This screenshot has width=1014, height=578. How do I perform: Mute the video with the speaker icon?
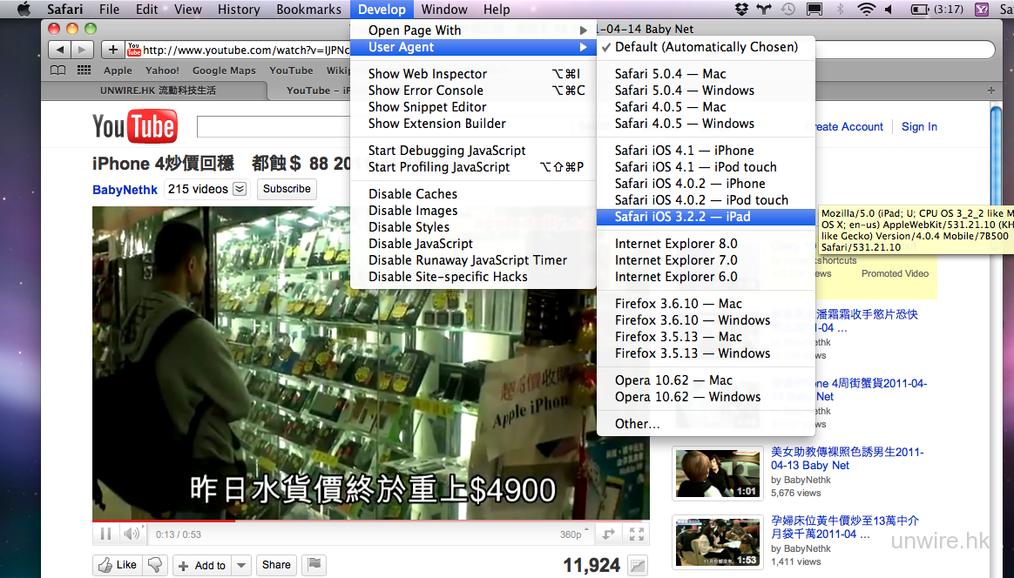[131, 534]
